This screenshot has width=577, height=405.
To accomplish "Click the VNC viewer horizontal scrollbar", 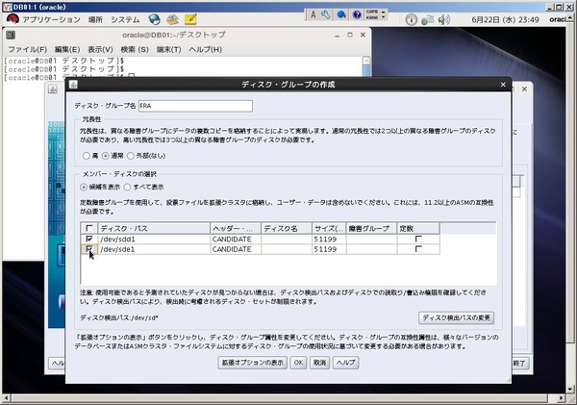I will (280, 398).
